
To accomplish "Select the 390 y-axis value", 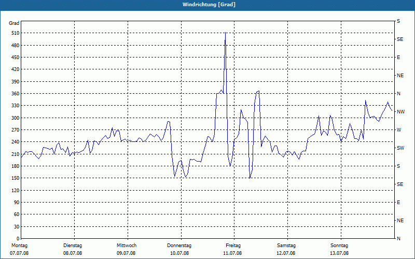I will point(16,82).
